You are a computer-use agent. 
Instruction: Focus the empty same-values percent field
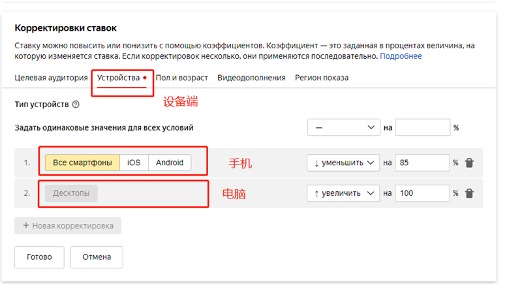coord(423,127)
